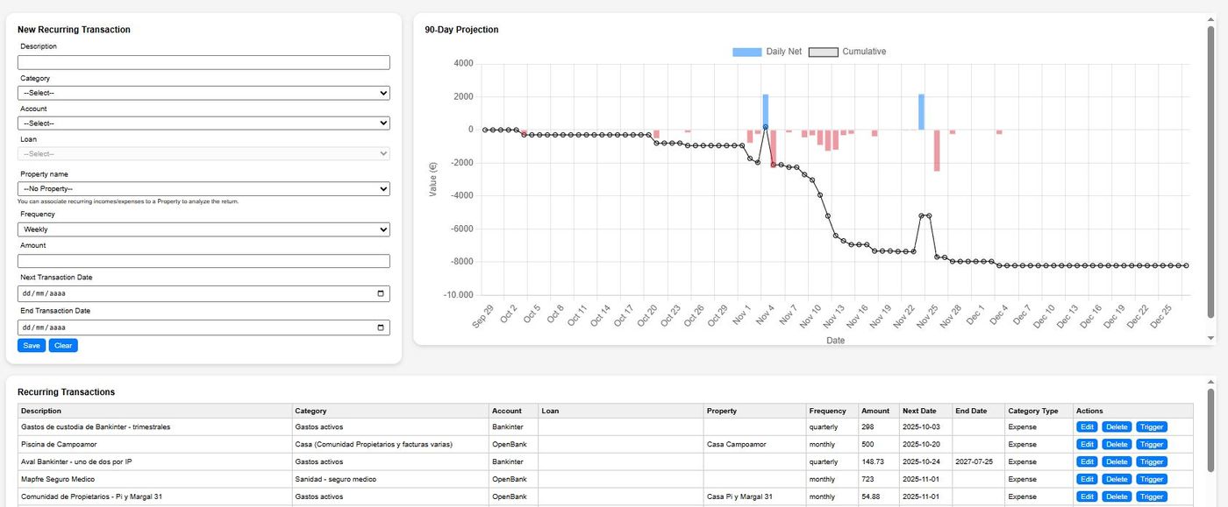
Task: Click the Amount input field
Action: (203, 260)
